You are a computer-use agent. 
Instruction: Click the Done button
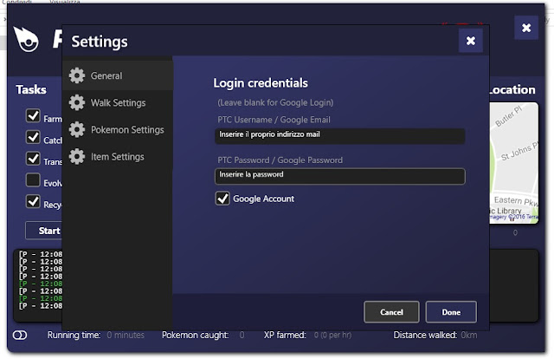(x=451, y=312)
